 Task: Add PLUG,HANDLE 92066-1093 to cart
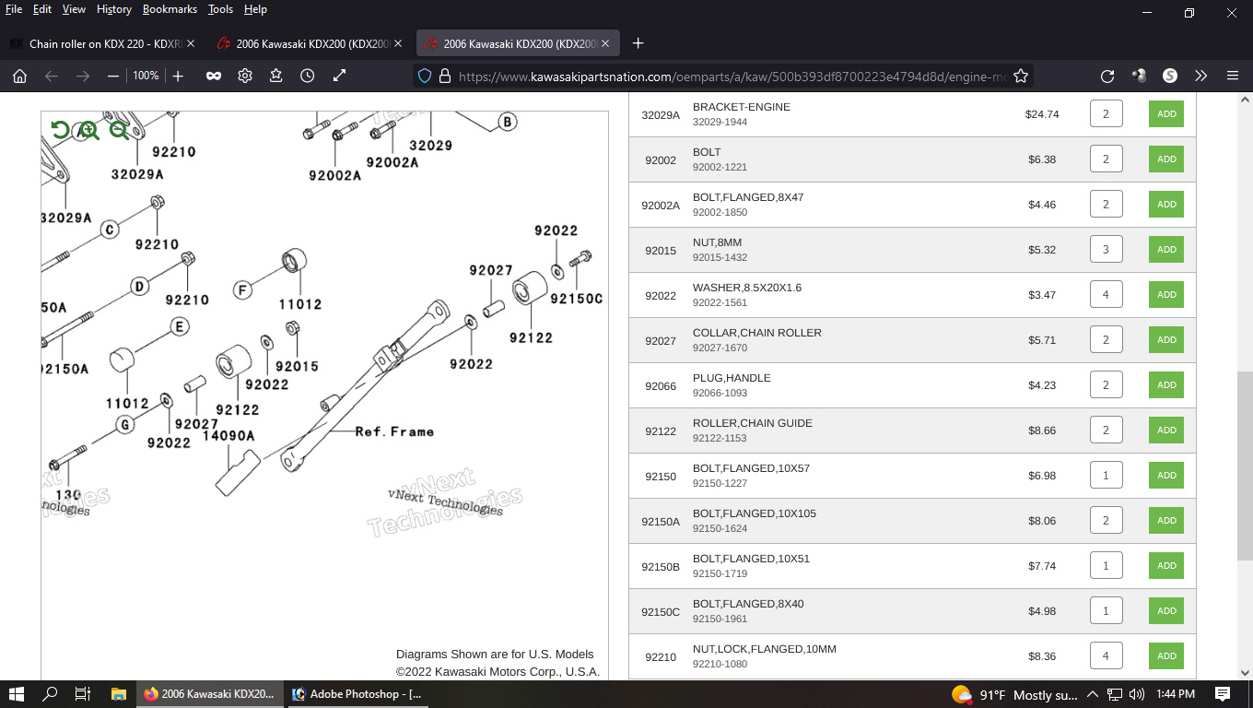tap(1166, 385)
